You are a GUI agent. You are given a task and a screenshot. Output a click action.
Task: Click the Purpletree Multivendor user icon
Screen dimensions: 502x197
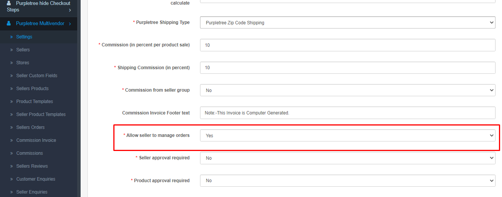9,24
